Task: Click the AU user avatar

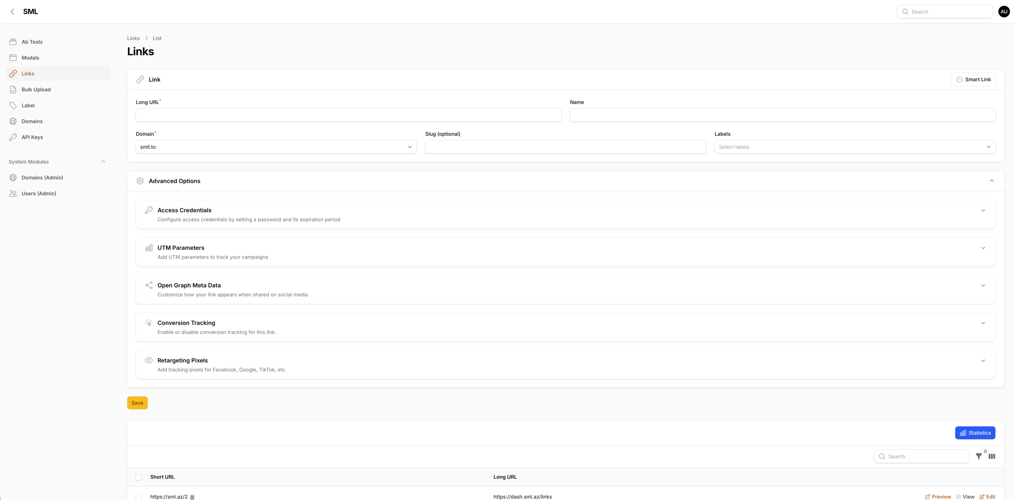Action: (1003, 12)
